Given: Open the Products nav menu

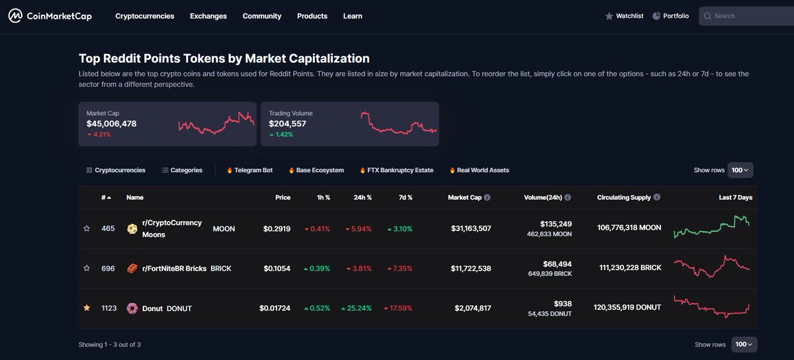Looking at the screenshot, I should click(x=312, y=16).
